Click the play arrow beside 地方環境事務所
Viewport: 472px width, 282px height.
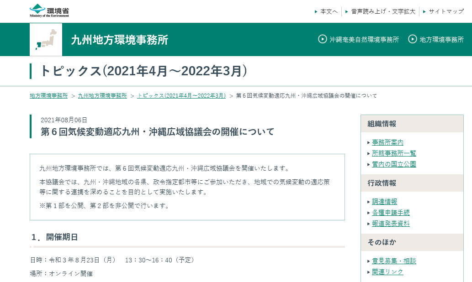pyautogui.click(x=412, y=39)
